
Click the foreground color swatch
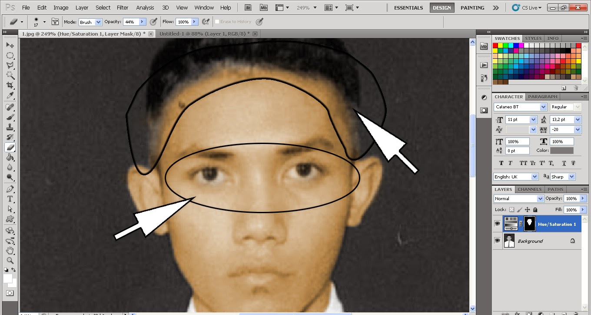[x=8, y=278]
